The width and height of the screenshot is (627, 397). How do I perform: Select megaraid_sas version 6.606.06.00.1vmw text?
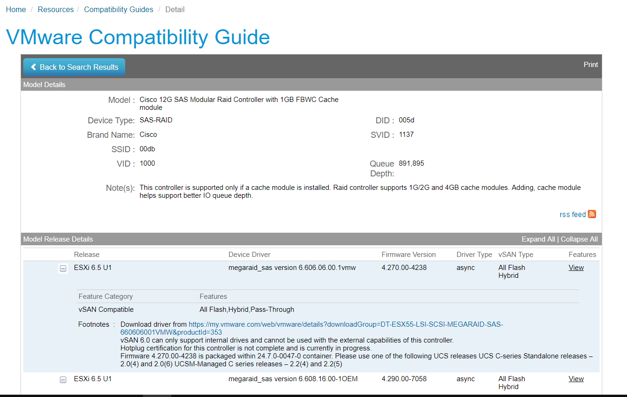292,268
